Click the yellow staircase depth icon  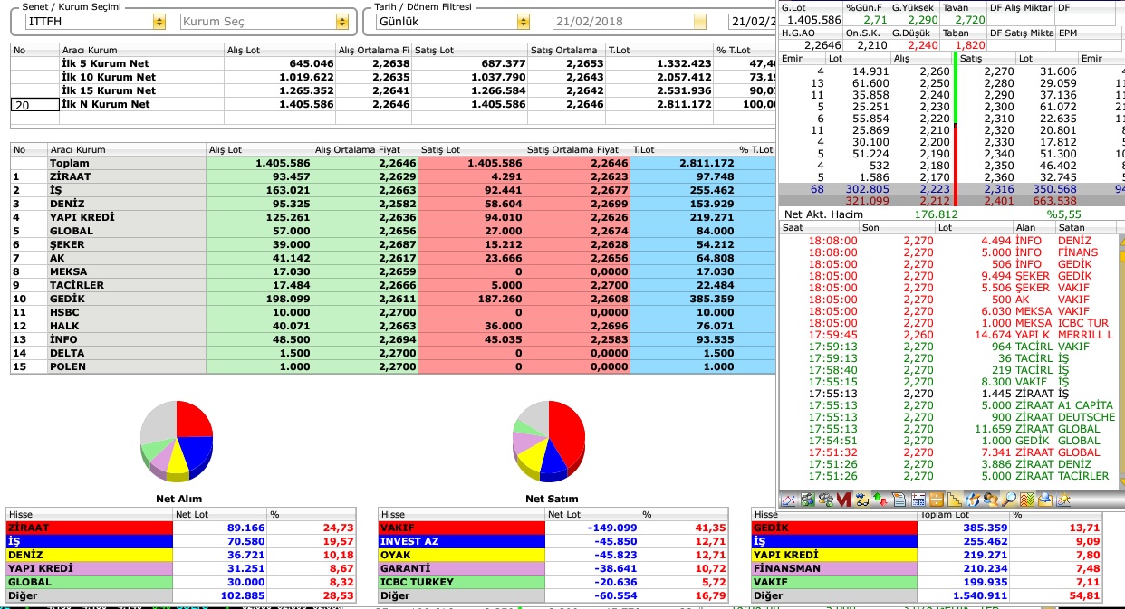[x=955, y=499]
